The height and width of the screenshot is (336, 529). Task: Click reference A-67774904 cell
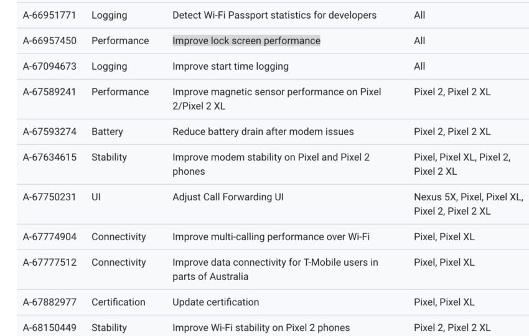click(x=50, y=237)
